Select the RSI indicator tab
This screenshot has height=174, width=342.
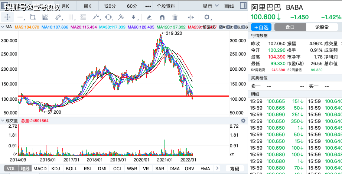tap(88, 168)
